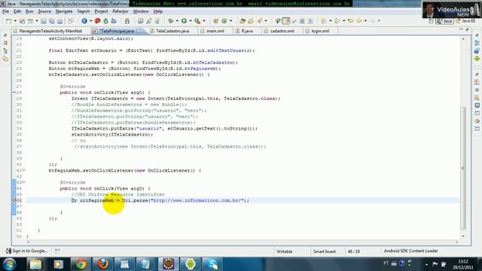Switch to the Java EE perspective

[465, 21]
